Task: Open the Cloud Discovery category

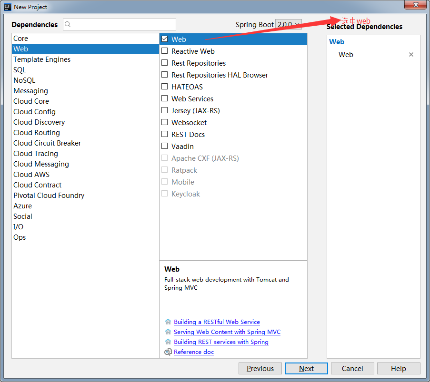Action: click(x=85, y=122)
